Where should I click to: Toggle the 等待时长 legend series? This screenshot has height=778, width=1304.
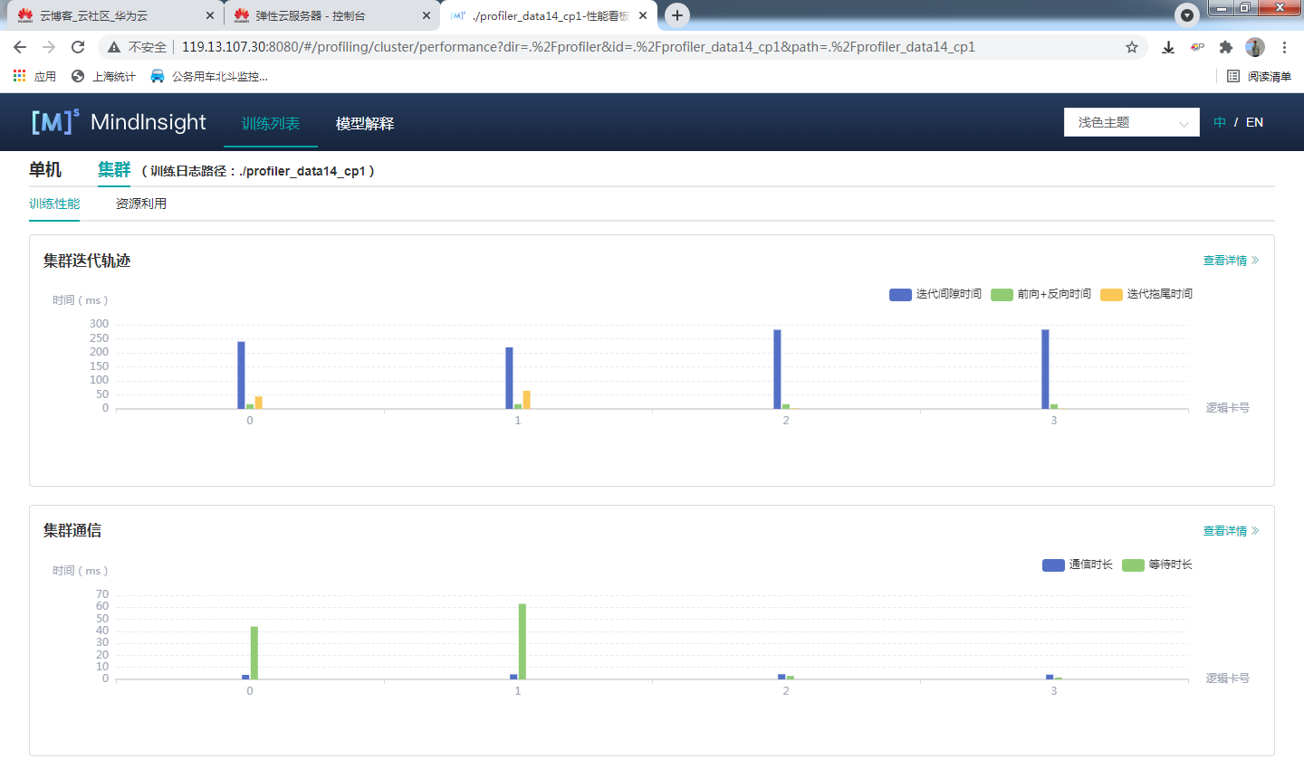point(1157,565)
